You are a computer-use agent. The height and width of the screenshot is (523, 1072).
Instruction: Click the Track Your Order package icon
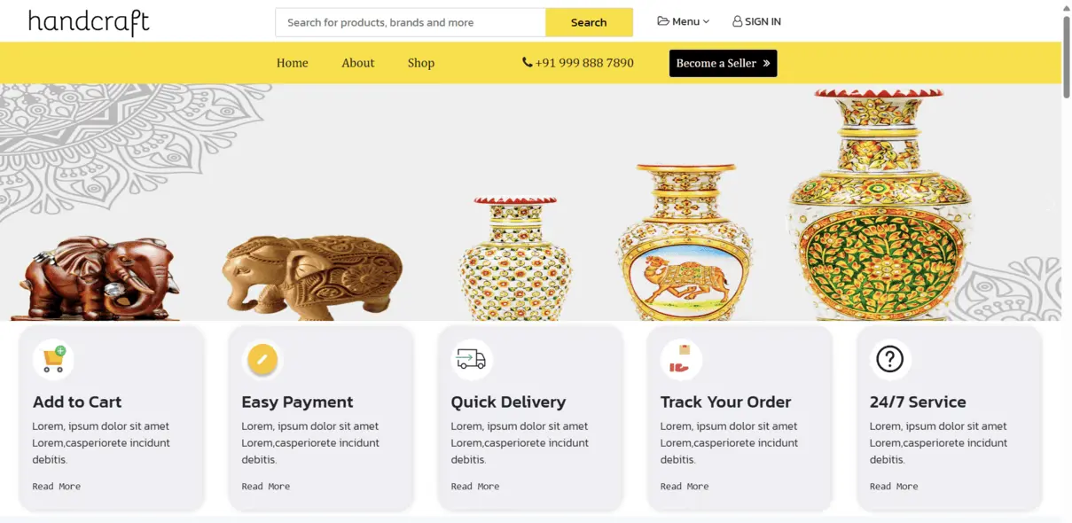(x=680, y=359)
